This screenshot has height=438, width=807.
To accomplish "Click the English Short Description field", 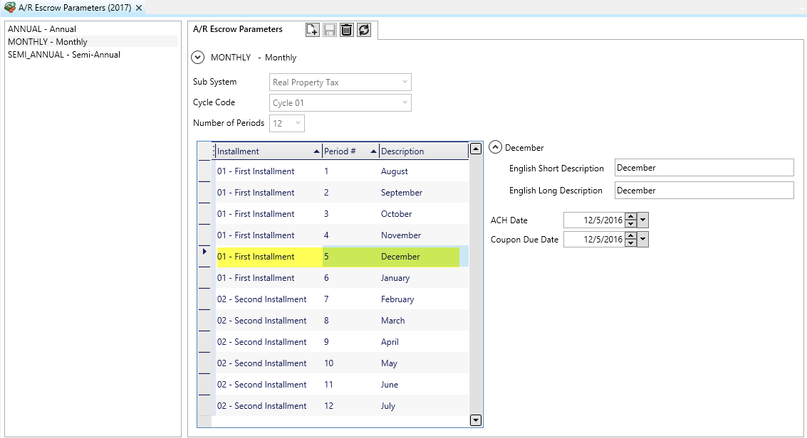I will pyautogui.click(x=703, y=168).
